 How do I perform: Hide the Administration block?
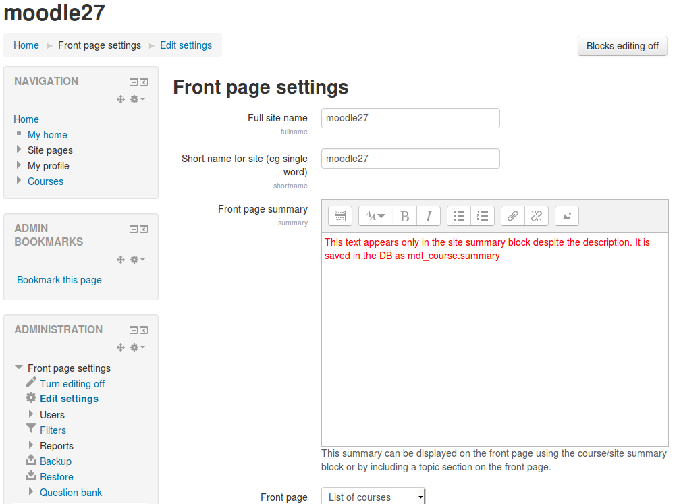(x=134, y=330)
